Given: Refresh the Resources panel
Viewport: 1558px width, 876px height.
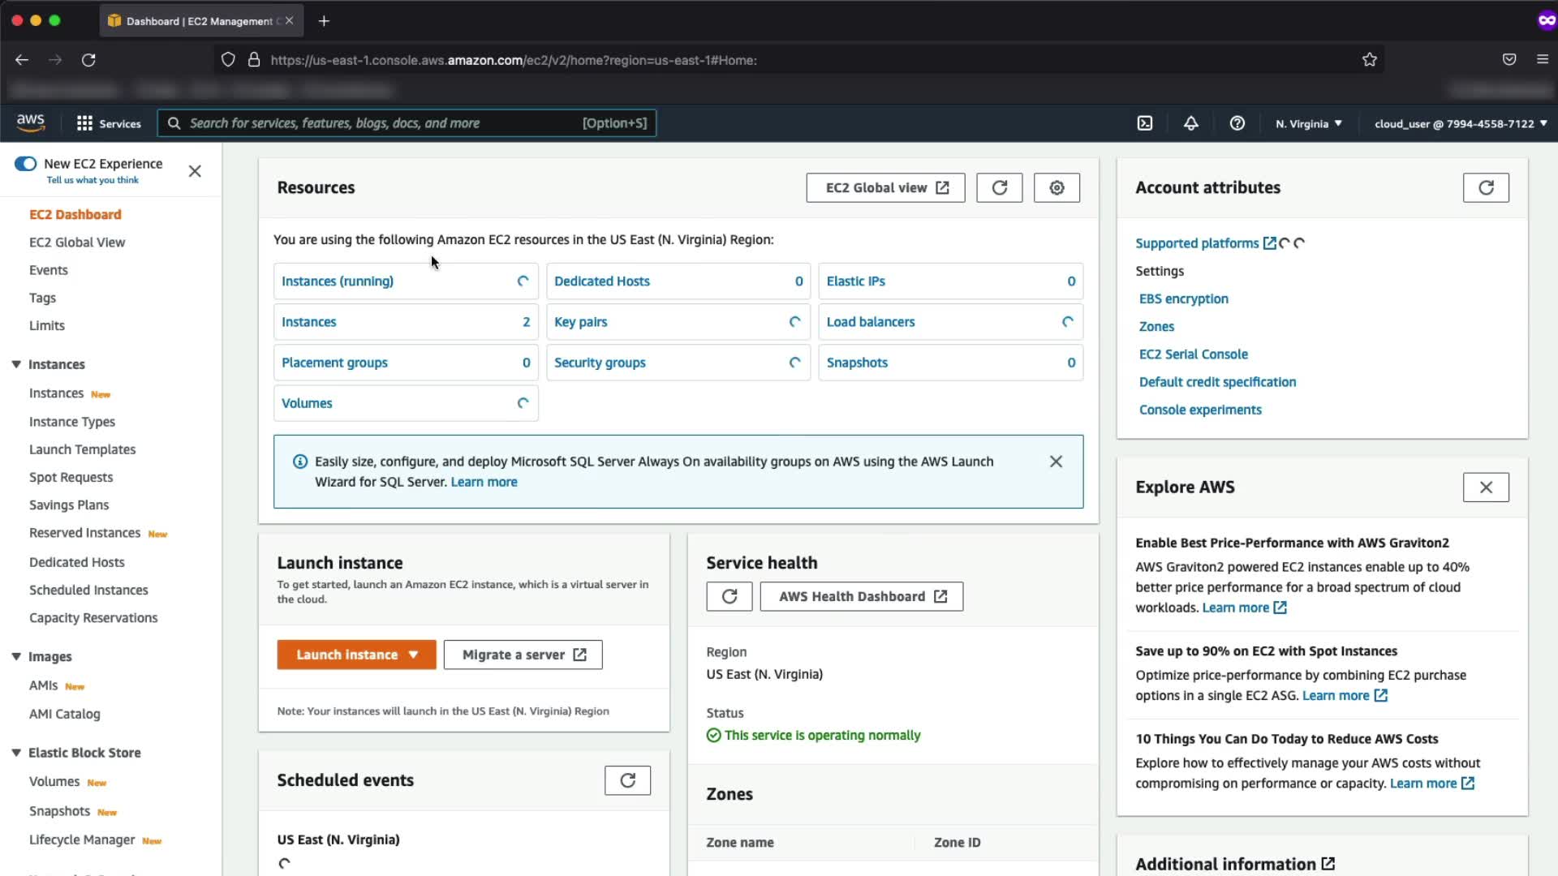Looking at the screenshot, I should tap(999, 187).
